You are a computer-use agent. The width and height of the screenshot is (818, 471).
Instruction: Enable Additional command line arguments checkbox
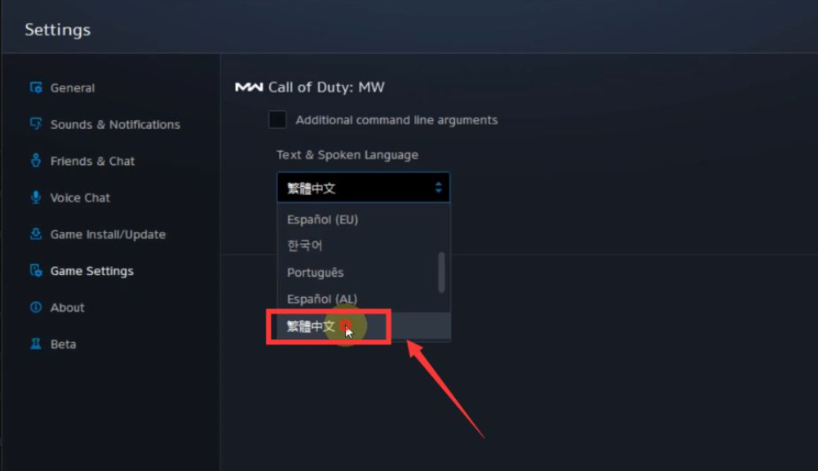[x=277, y=119]
